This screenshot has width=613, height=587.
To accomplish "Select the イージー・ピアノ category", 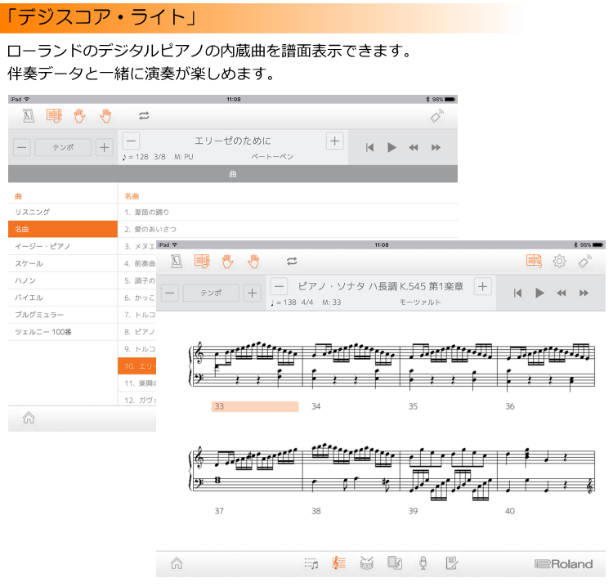I will tap(63, 246).
